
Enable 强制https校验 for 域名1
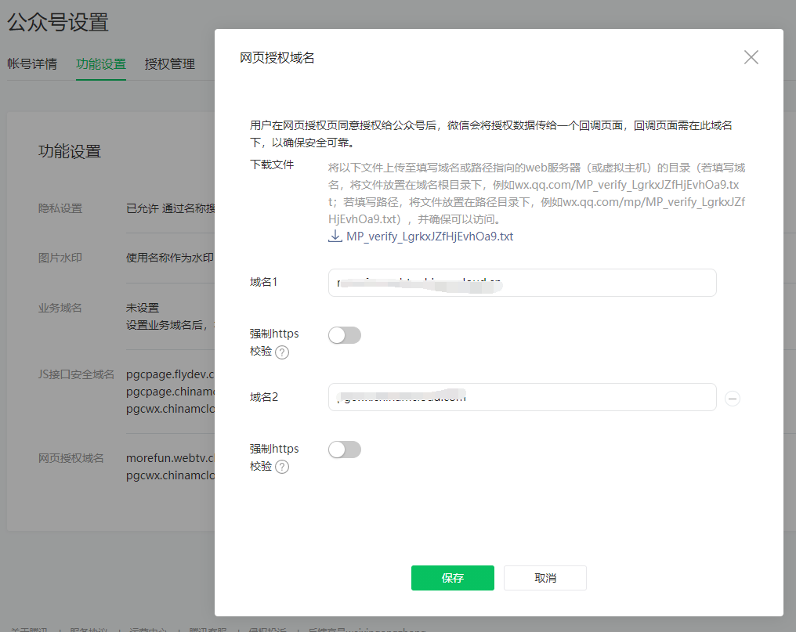point(345,335)
